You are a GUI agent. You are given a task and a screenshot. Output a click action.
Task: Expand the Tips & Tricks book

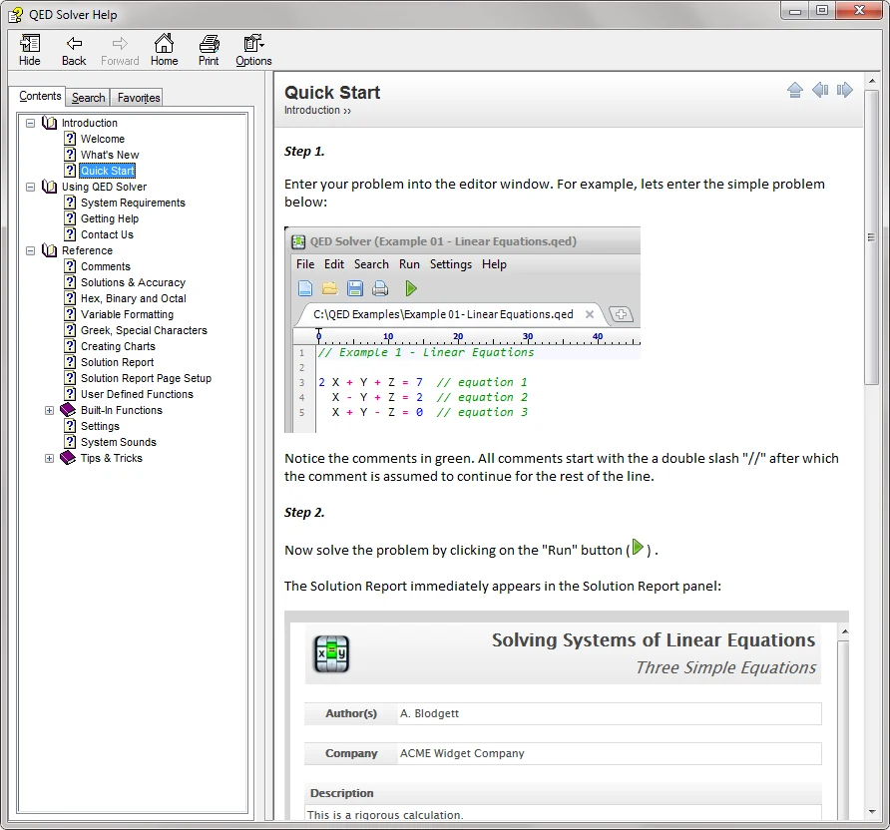(x=49, y=458)
